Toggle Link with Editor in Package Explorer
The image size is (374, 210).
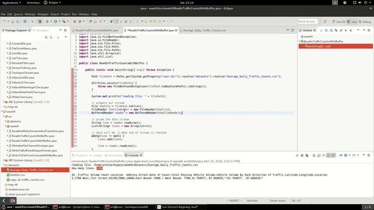click(x=51, y=37)
